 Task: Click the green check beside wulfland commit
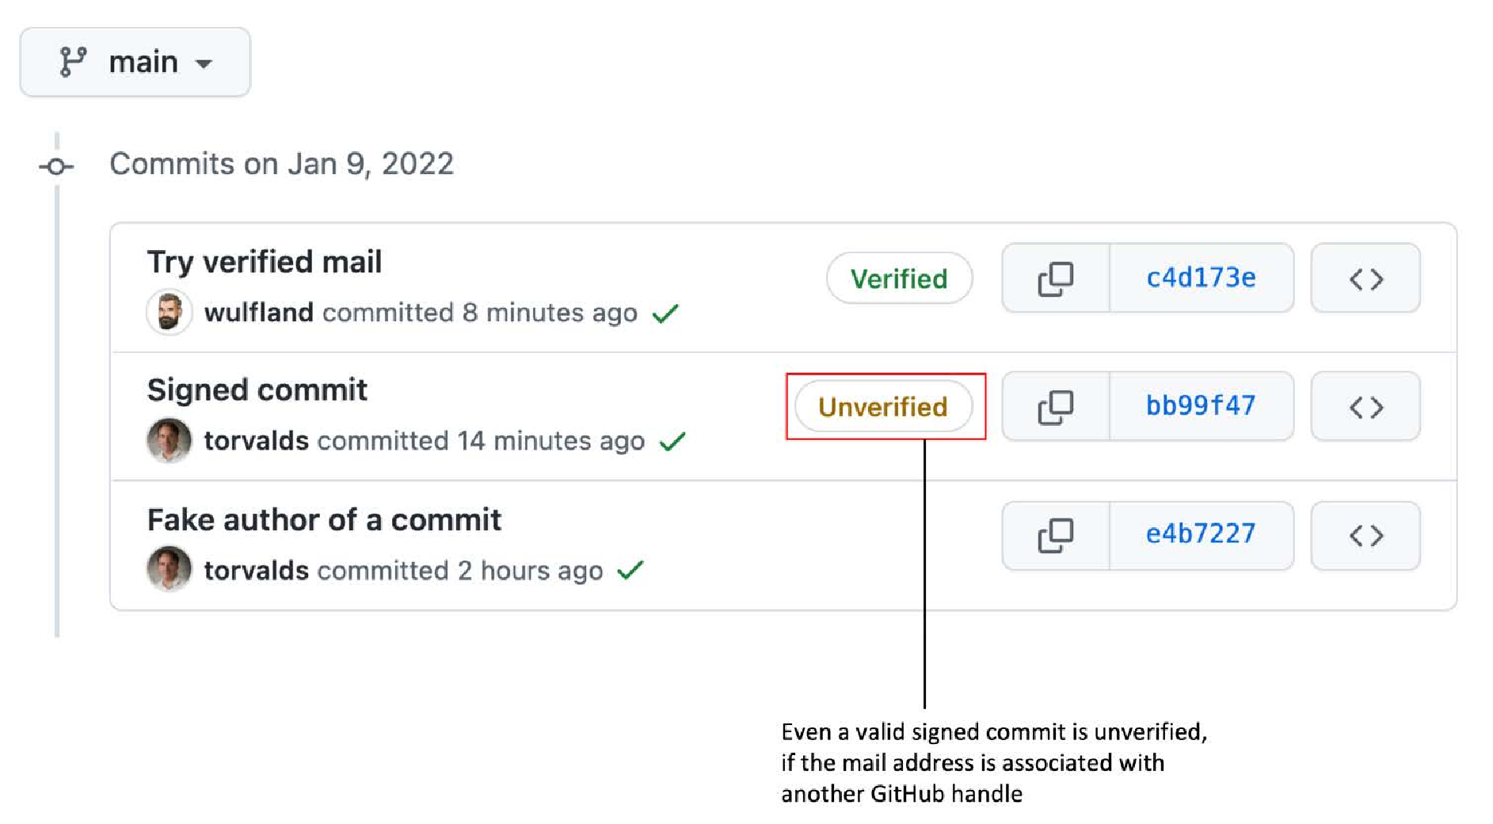tap(665, 313)
